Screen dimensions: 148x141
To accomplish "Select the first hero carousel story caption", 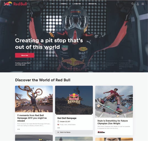I will pos(23,64).
